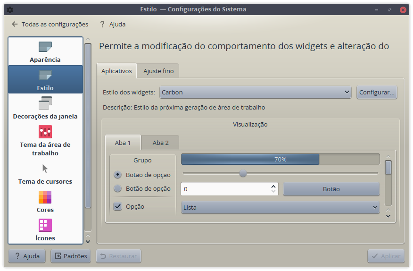The image size is (413, 271).
Task: Select the Estilo category icon
Action: pos(45,75)
